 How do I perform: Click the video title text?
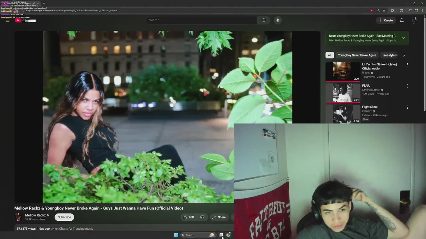click(x=99, y=208)
